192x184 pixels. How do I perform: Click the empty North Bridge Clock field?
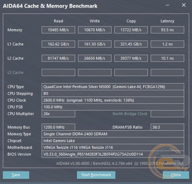[x=167, y=114]
